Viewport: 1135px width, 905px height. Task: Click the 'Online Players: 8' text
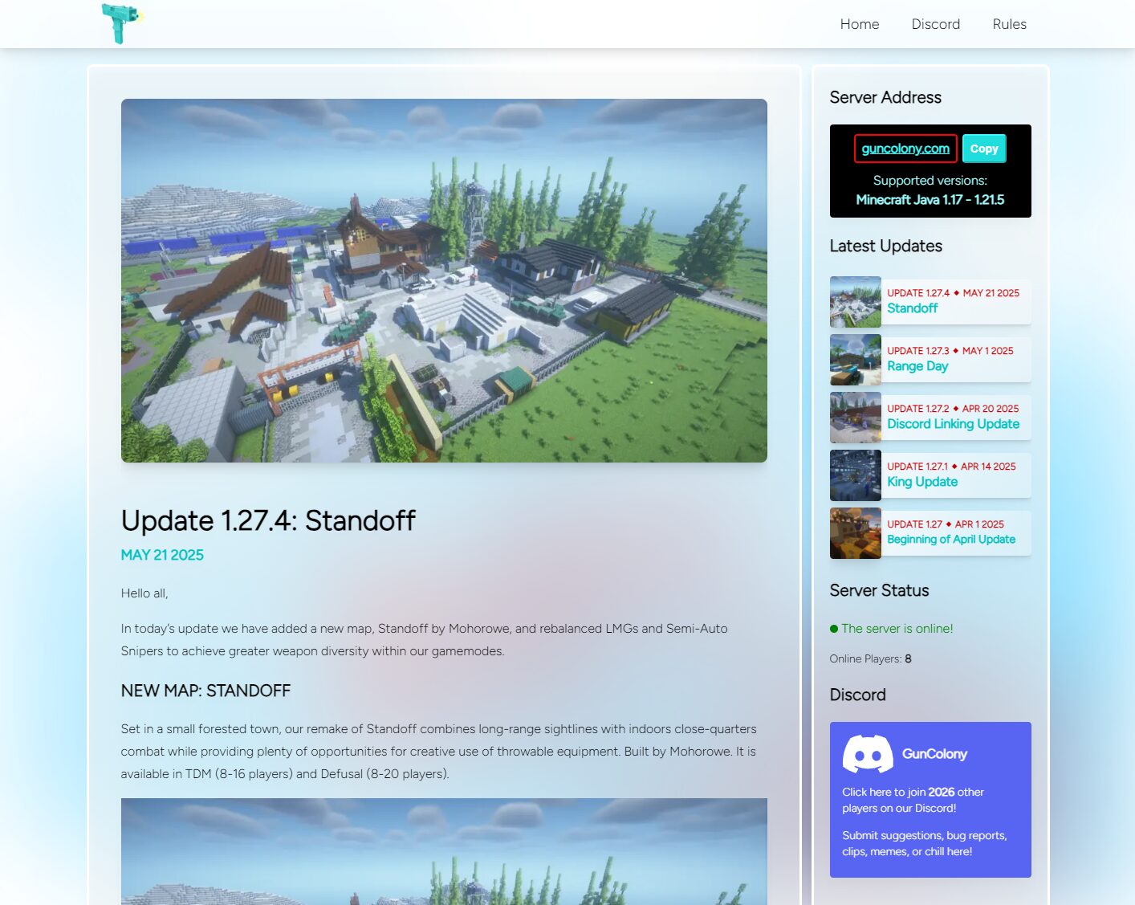tap(870, 658)
